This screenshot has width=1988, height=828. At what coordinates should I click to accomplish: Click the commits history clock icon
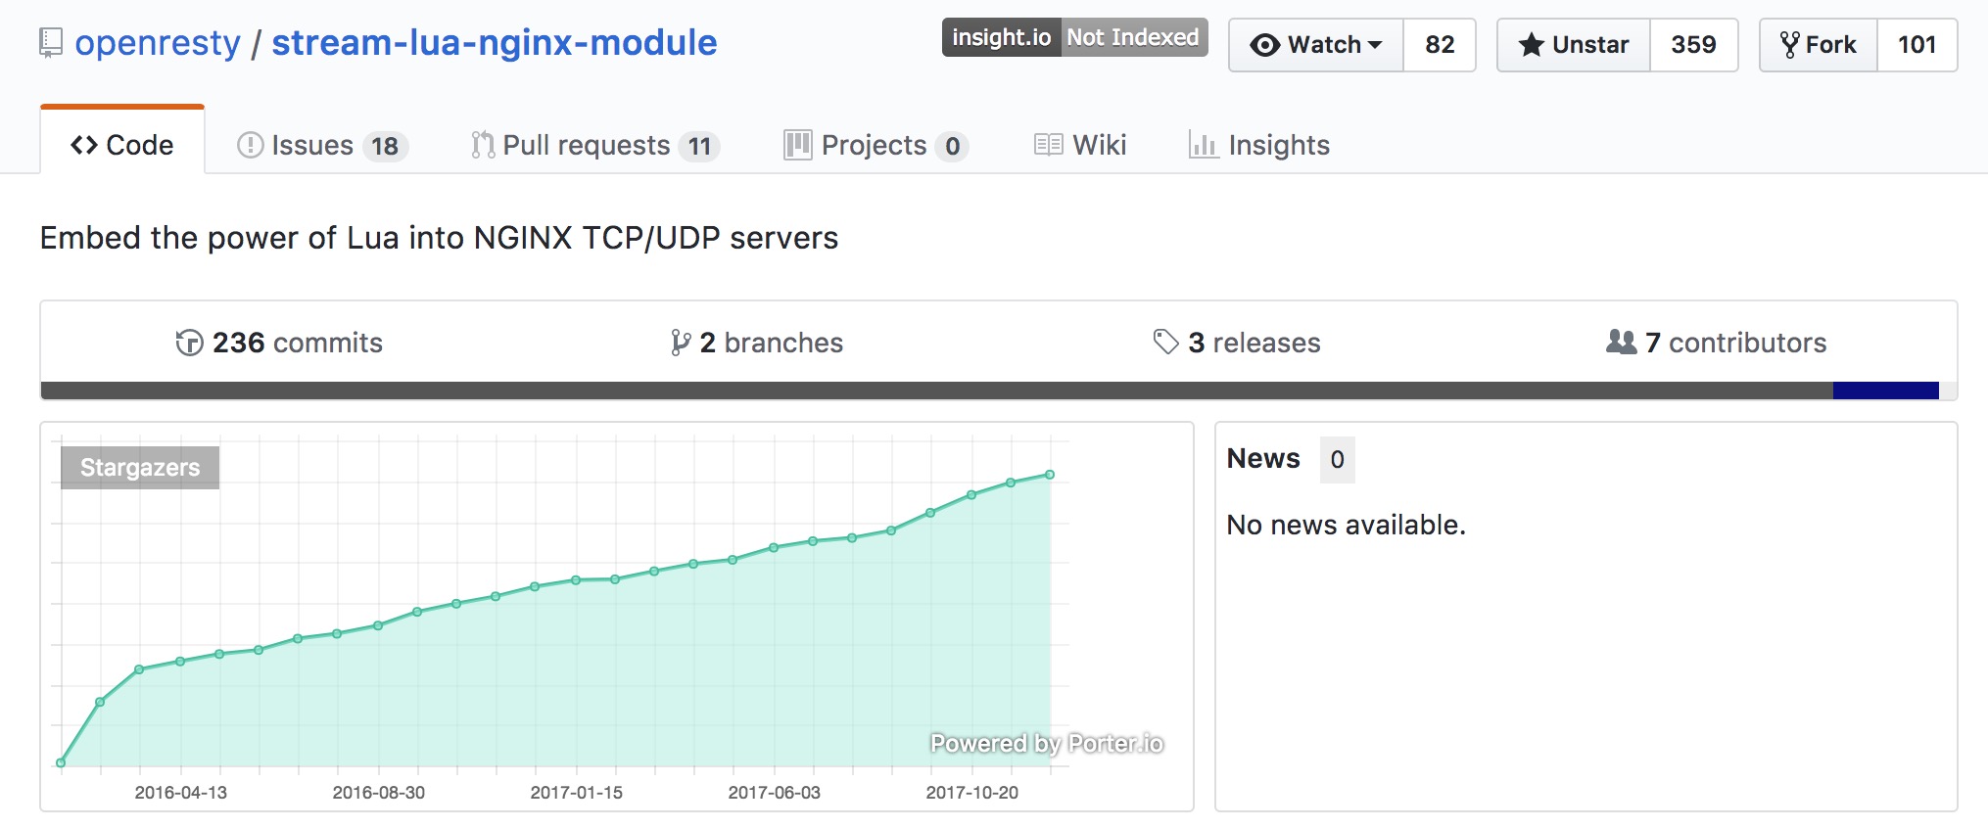(x=189, y=343)
